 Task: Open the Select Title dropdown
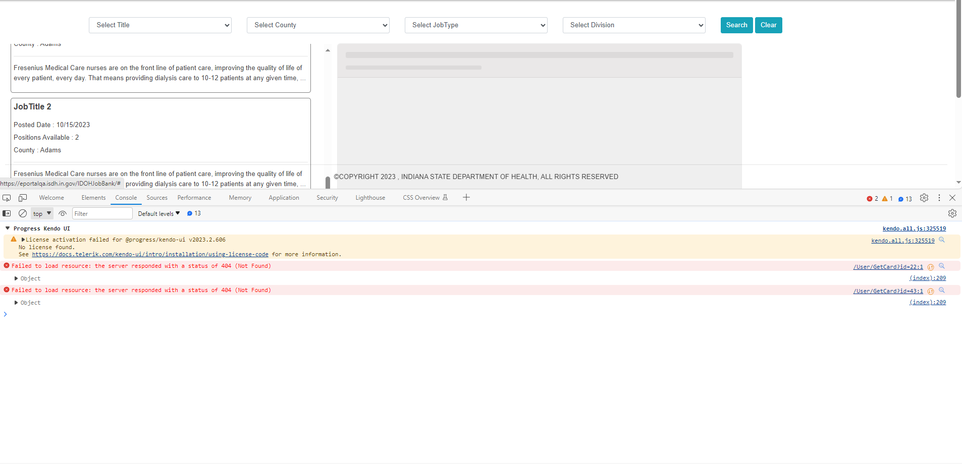[160, 25]
